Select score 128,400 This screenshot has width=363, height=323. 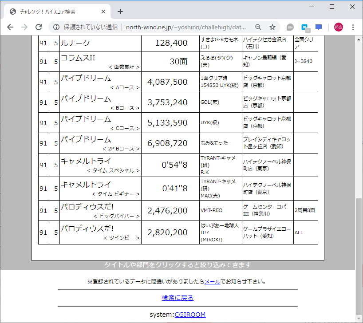click(171, 43)
